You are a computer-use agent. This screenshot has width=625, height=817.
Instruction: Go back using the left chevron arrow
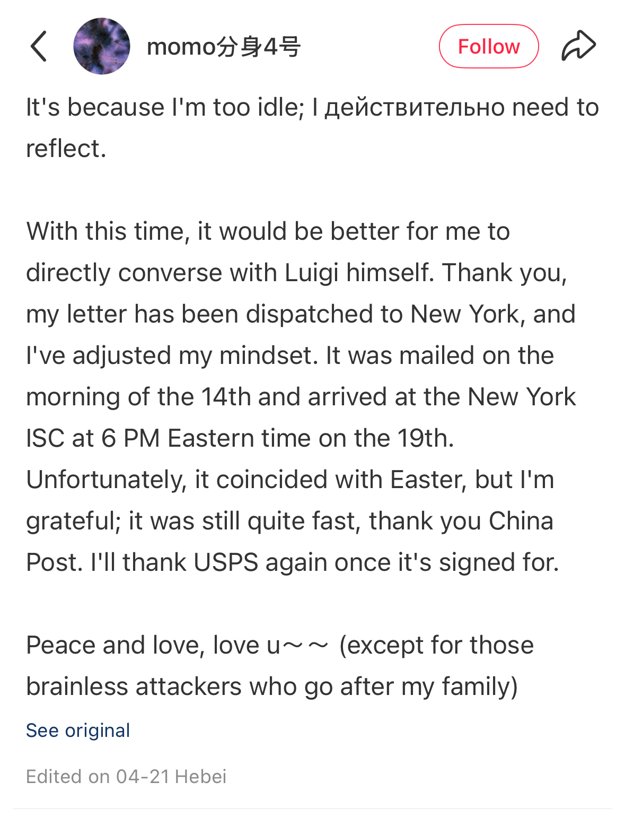click(x=39, y=46)
